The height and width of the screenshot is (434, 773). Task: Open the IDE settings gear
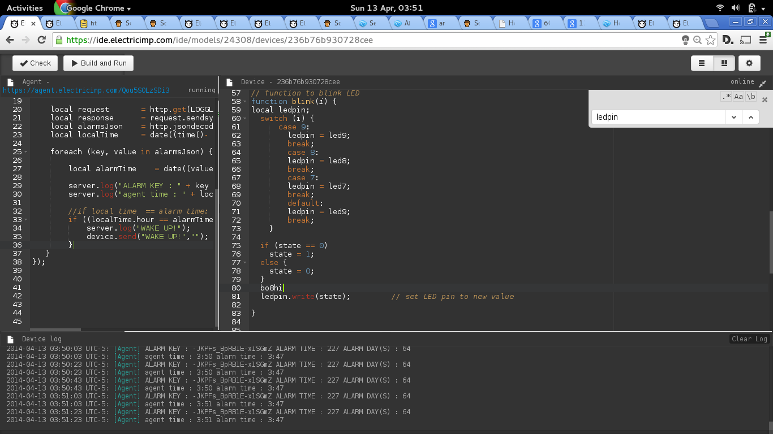coord(749,63)
